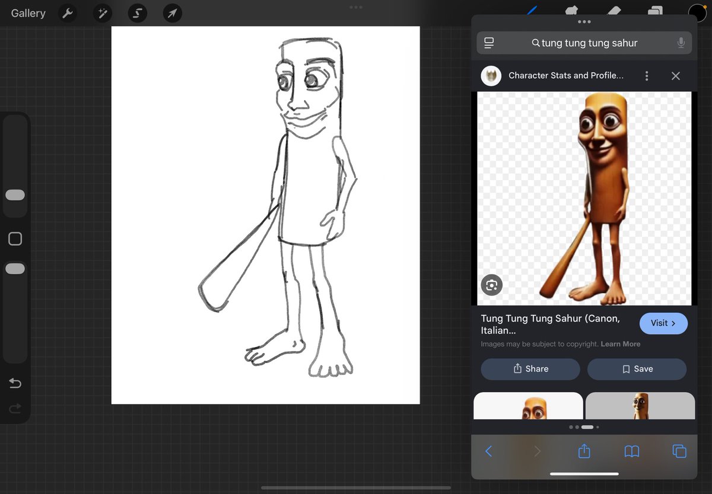Image resolution: width=712 pixels, height=494 pixels.
Task: Activate the Selection tool
Action: [138, 13]
